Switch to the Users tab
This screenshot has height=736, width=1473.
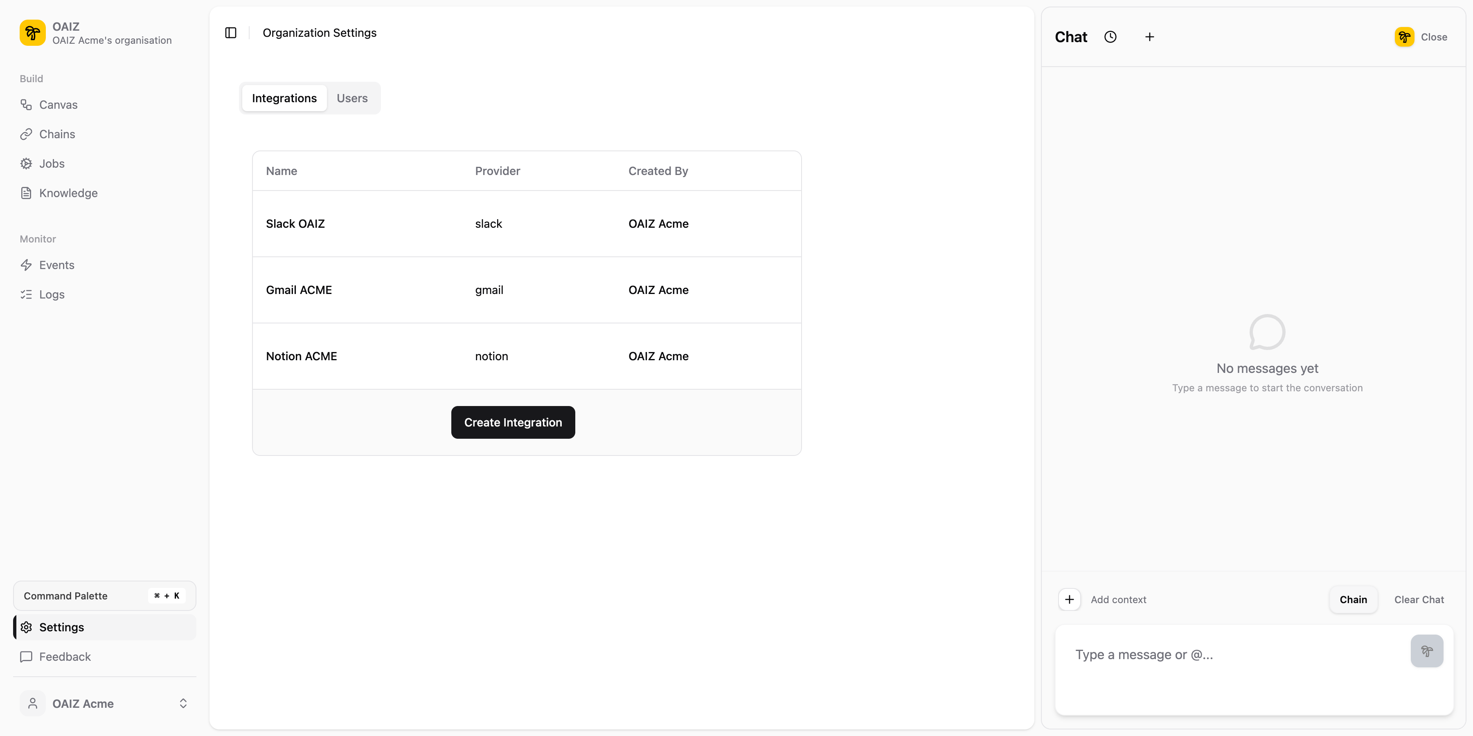[351, 98]
